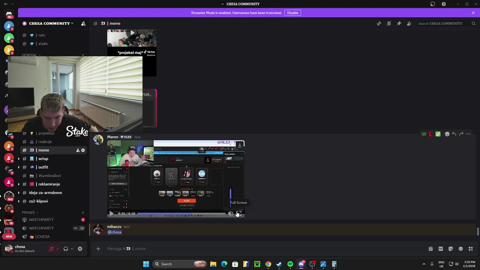Open chesa user profile panel
The image size is (480, 270).
coord(25,249)
